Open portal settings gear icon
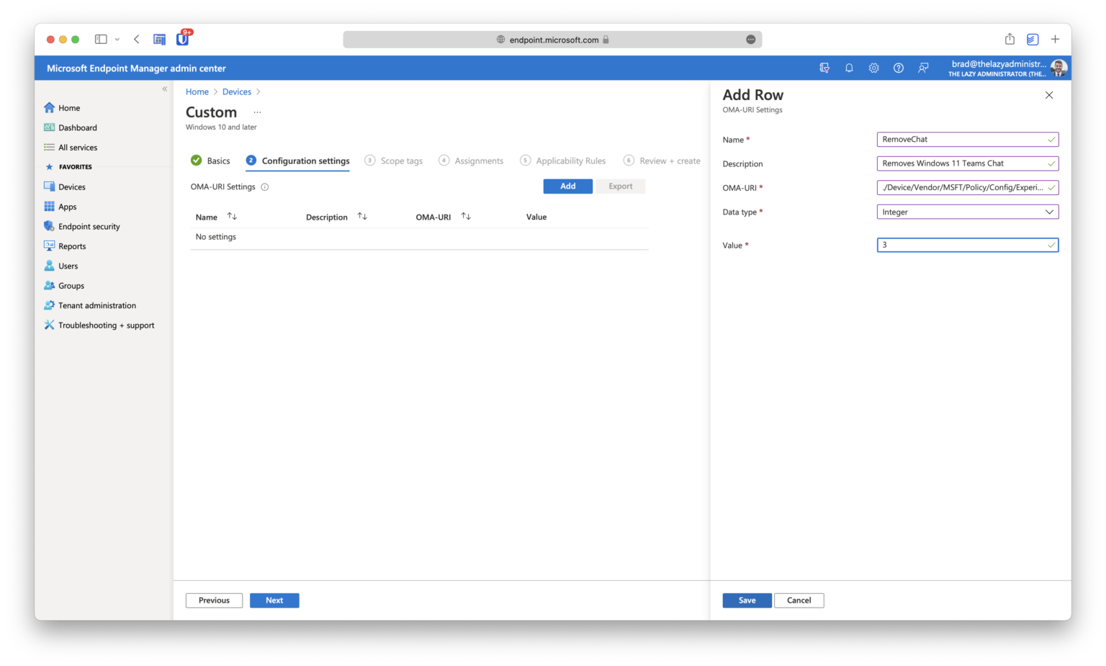This screenshot has height=666, width=1106. (x=873, y=68)
